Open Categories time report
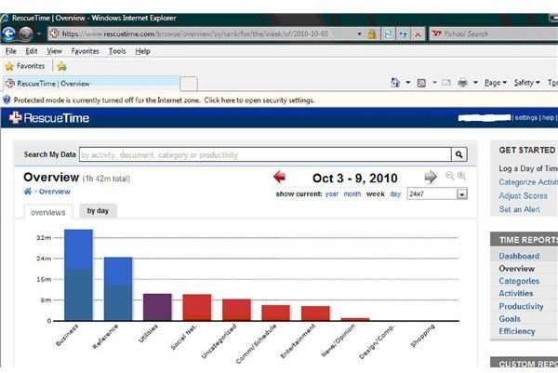 pos(519,281)
